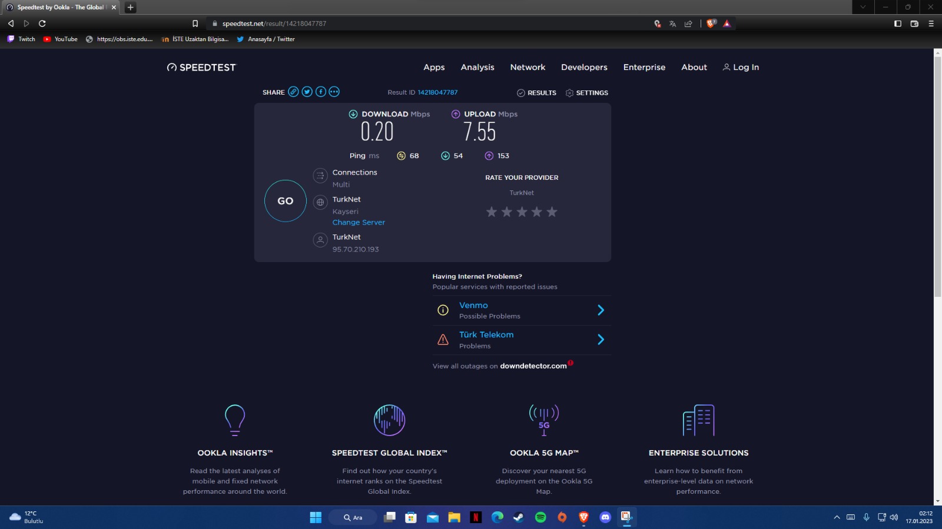Open İSTE Uzaktan Bilgisa... bookmark
The width and height of the screenshot is (942, 529).
195,39
